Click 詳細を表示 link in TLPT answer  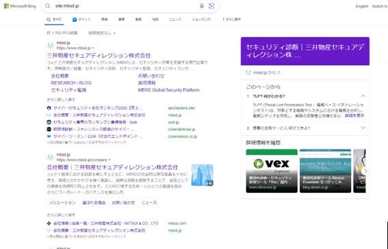click(354, 115)
